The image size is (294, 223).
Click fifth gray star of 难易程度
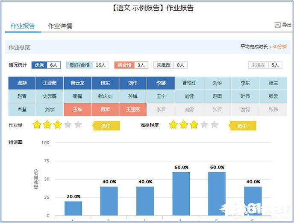[x=215, y=125]
